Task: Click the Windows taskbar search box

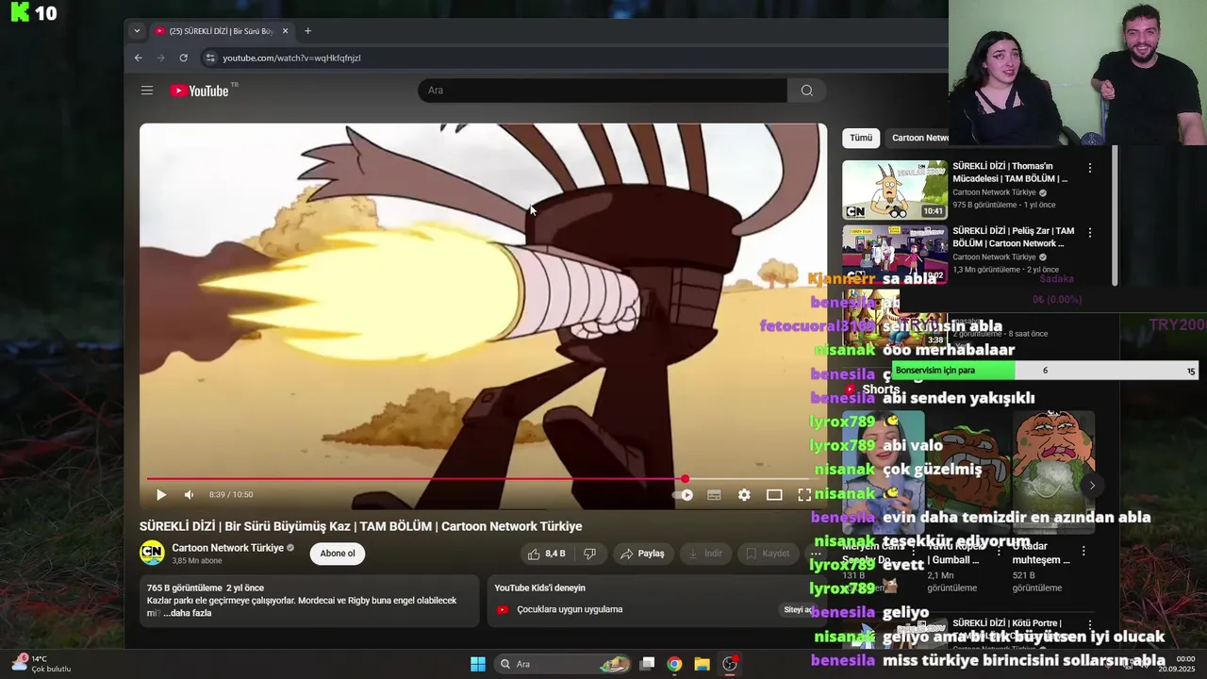Action: point(563,664)
